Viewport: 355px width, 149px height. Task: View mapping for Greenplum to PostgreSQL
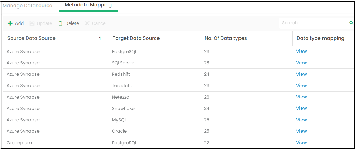tap(301, 142)
